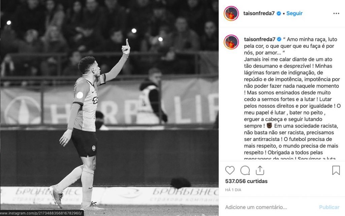Image resolution: width=345 pixels, height=216 pixels.
Task: Open taisonfreda7 username link in header
Action: (259, 13)
